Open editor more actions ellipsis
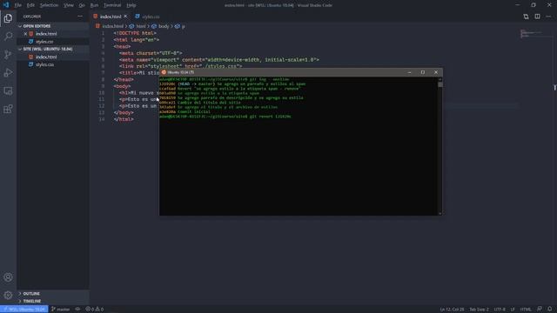Image resolution: width=557 pixels, height=313 pixels. pyautogui.click(x=548, y=17)
